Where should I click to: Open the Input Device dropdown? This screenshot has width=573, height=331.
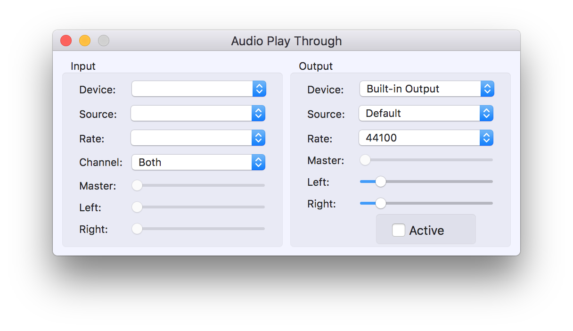click(198, 89)
